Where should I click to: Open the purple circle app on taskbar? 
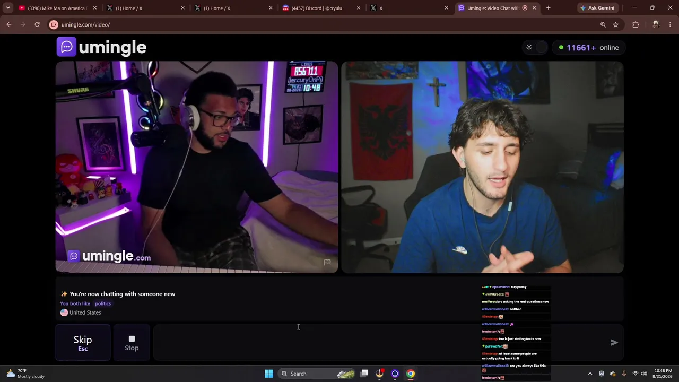395,374
